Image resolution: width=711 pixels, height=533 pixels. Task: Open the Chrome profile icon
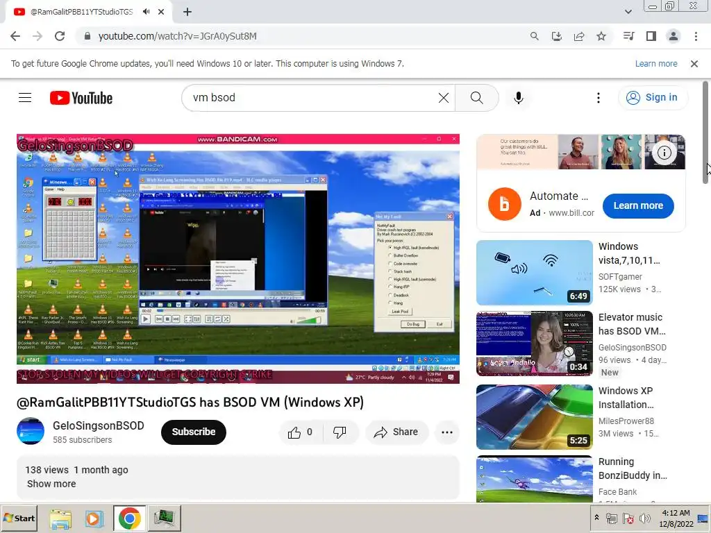point(674,36)
